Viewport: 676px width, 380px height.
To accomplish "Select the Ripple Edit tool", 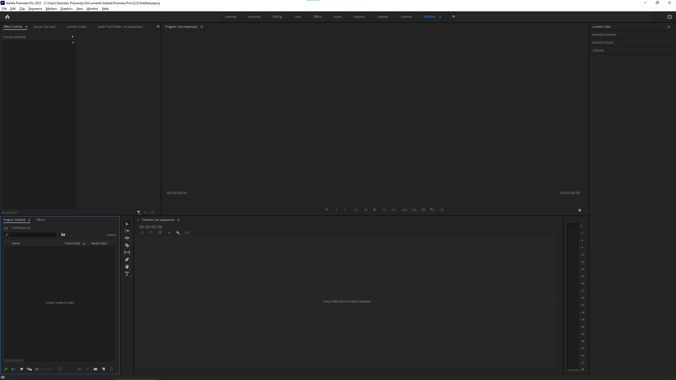I will pyautogui.click(x=127, y=238).
